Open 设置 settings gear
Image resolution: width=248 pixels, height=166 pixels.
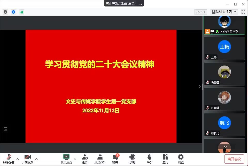coord(181,159)
